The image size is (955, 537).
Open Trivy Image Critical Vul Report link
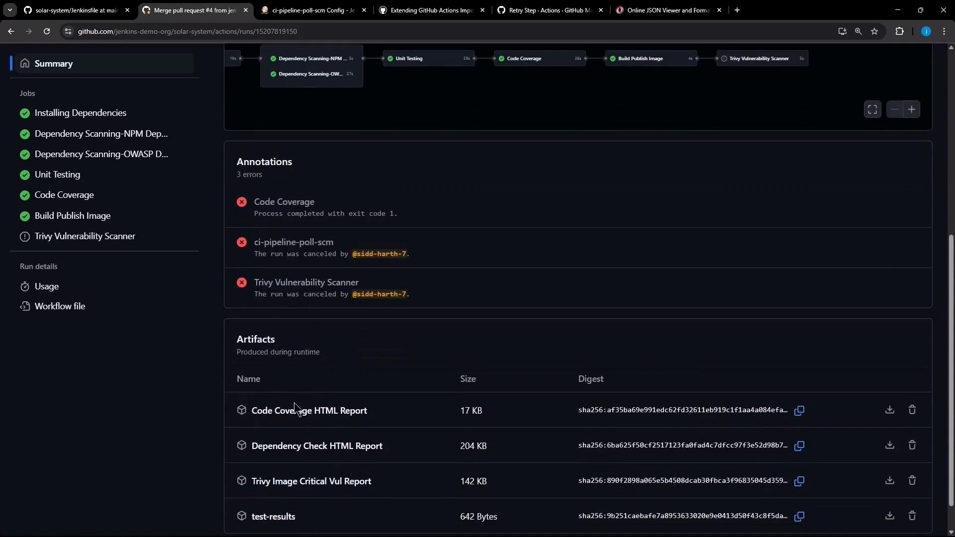pyautogui.click(x=311, y=481)
